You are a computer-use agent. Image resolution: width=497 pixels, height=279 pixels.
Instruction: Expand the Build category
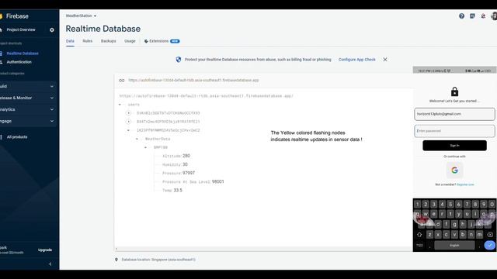point(28,86)
